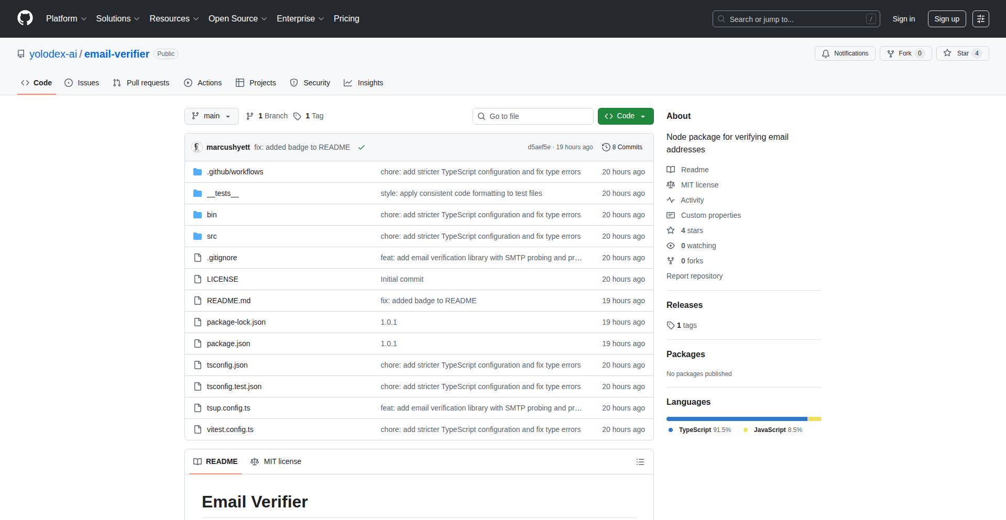This screenshot has width=1006, height=520.
Task: Open the Notifications bell
Action: [x=826, y=53]
